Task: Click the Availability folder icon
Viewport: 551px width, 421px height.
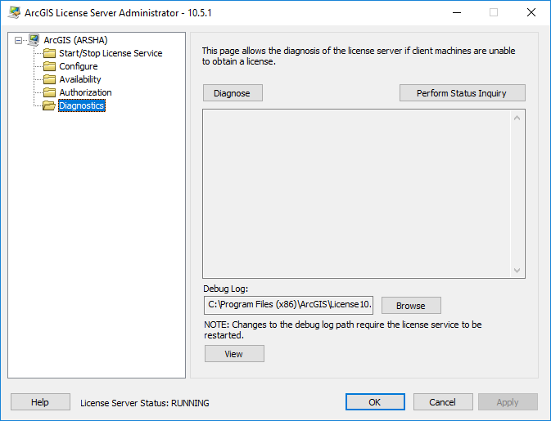Action: coord(49,79)
